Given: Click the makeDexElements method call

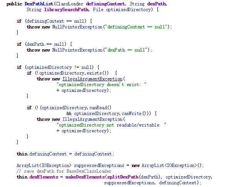Looking at the screenshot, I should tap(85, 177).
